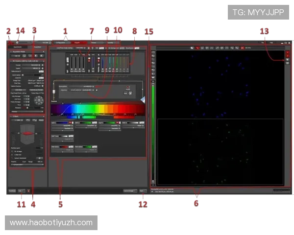Click the Start button

[x=143, y=190]
